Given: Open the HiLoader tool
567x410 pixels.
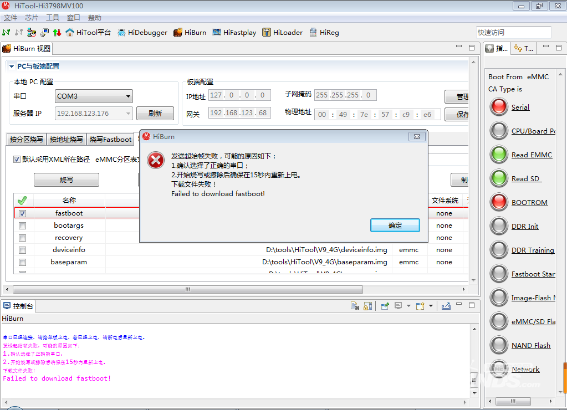Looking at the screenshot, I should [x=283, y=32].
